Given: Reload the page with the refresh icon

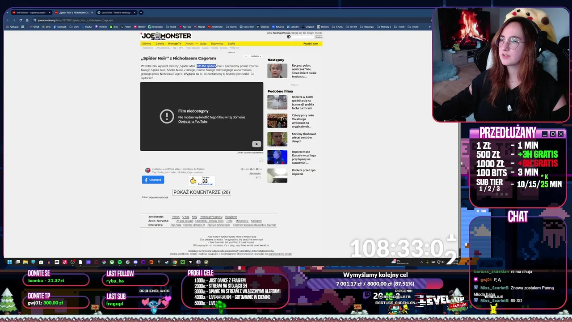Looking at the screenshot, I should pos(21,20).
